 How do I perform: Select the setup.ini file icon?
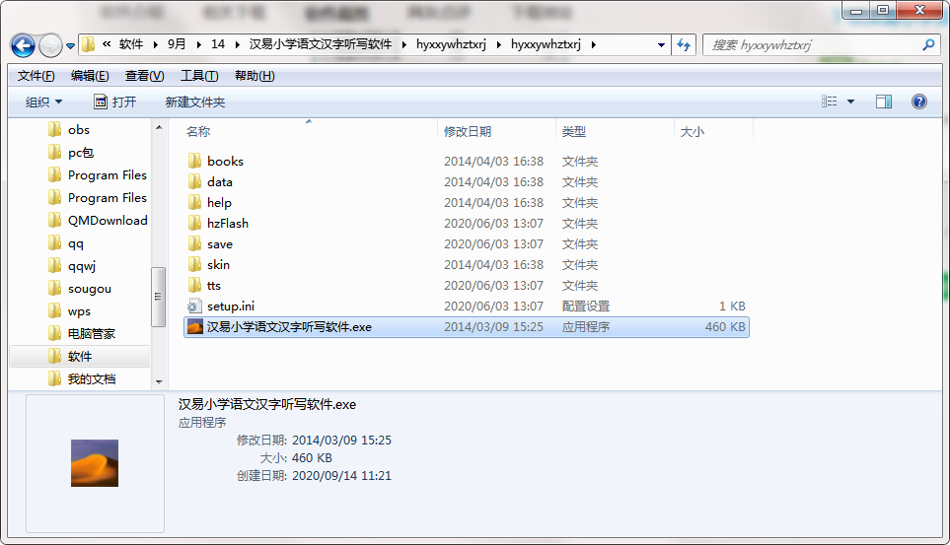click(x=194, y=306)
